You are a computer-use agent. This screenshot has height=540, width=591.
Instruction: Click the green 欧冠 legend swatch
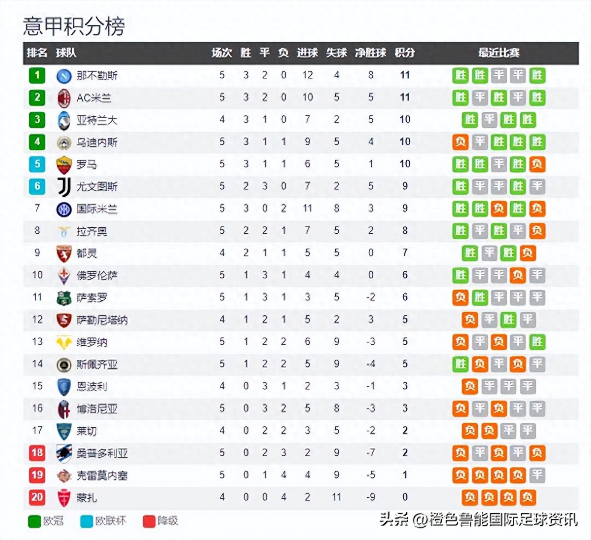pyautogui.click(x=34, y=522)
